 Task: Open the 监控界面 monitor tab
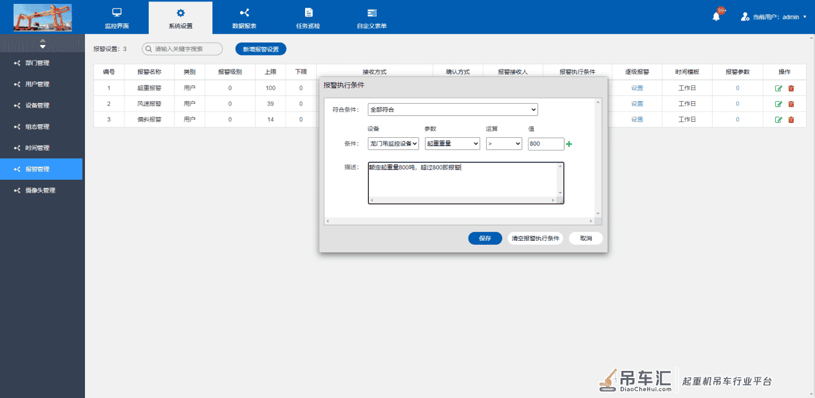point(117,18)
